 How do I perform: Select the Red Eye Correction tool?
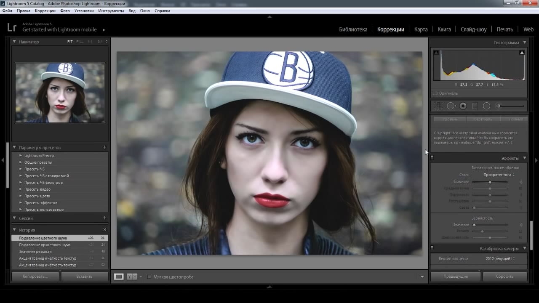tap(463, 106)
